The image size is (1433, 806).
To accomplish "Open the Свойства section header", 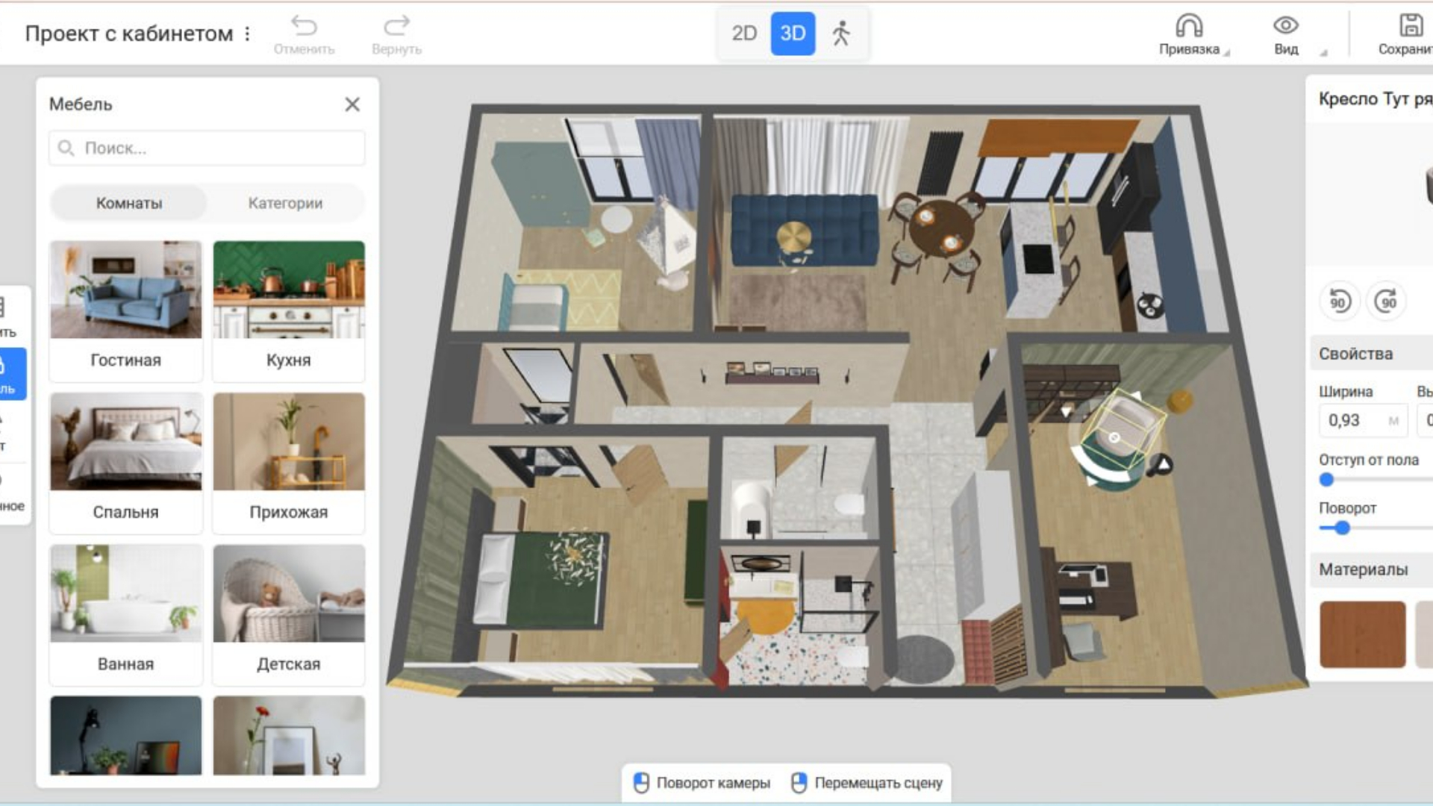I will [x=1372, y=354].
